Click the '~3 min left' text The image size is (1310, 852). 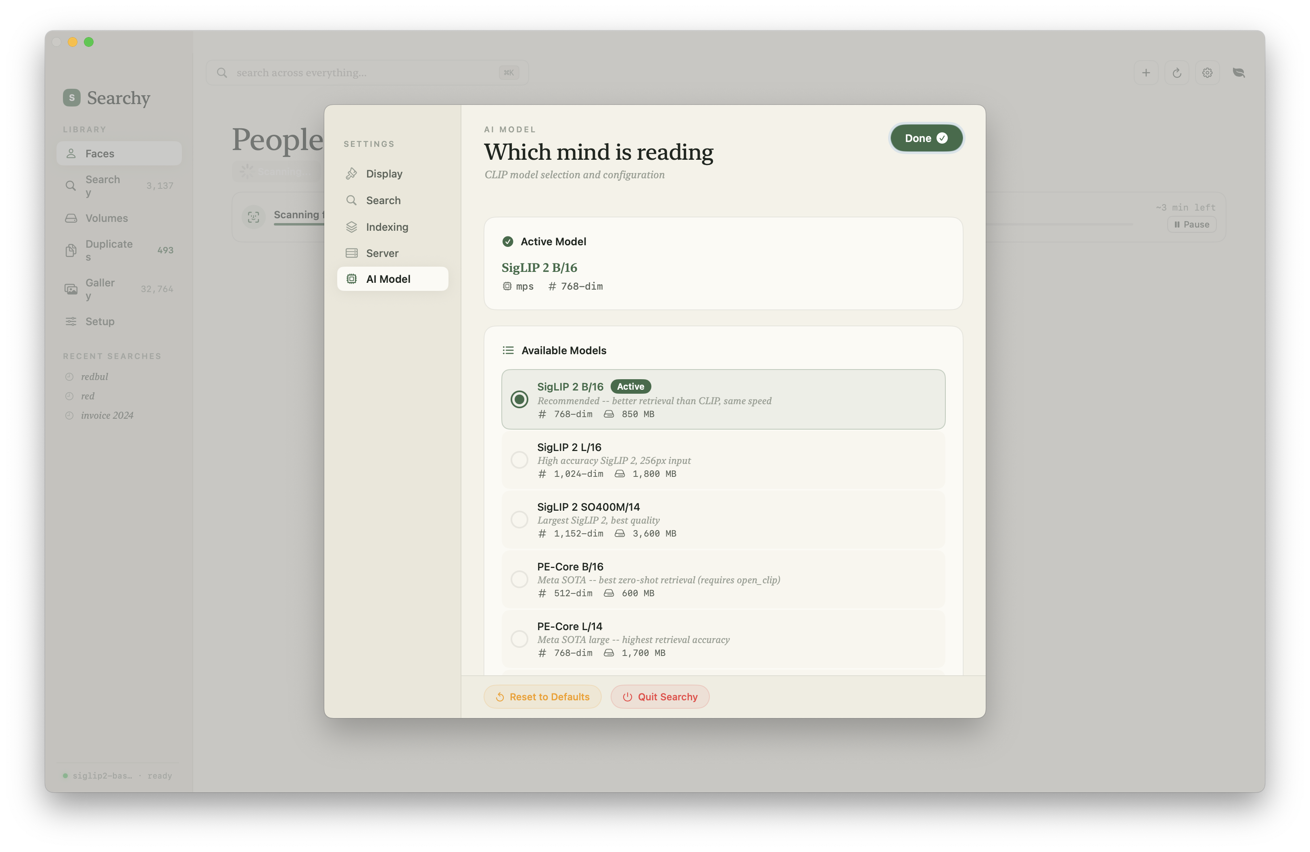1185,207
